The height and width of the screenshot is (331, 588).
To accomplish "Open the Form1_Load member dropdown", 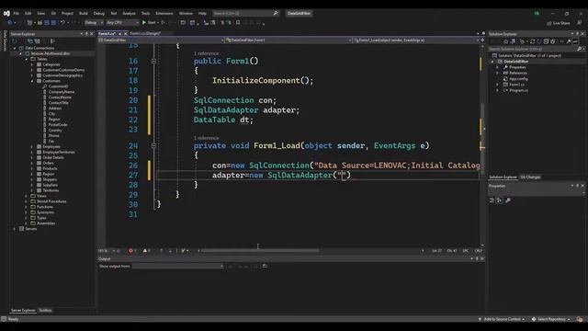I will point(416,40).
